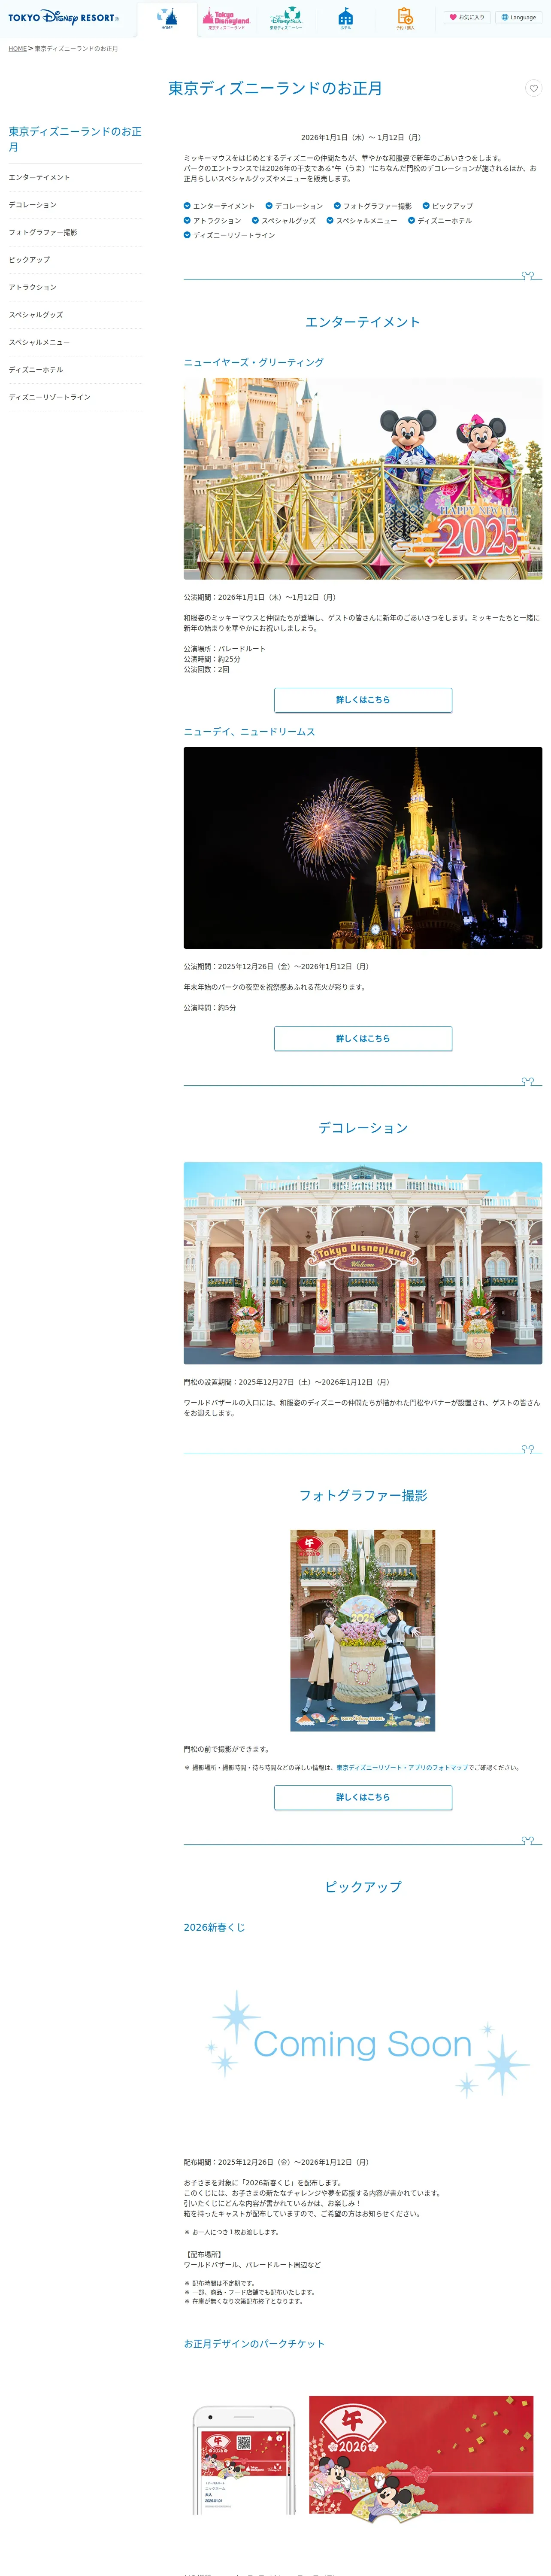
Task: Select ピックアップ in the sidebar
Action: [75, 260]
